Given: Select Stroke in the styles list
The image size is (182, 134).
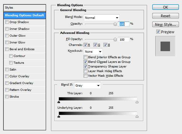Looking at the screenshot, I should [x=25, y=97].
